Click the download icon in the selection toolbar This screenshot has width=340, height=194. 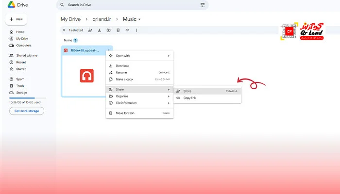pos(99,30)
